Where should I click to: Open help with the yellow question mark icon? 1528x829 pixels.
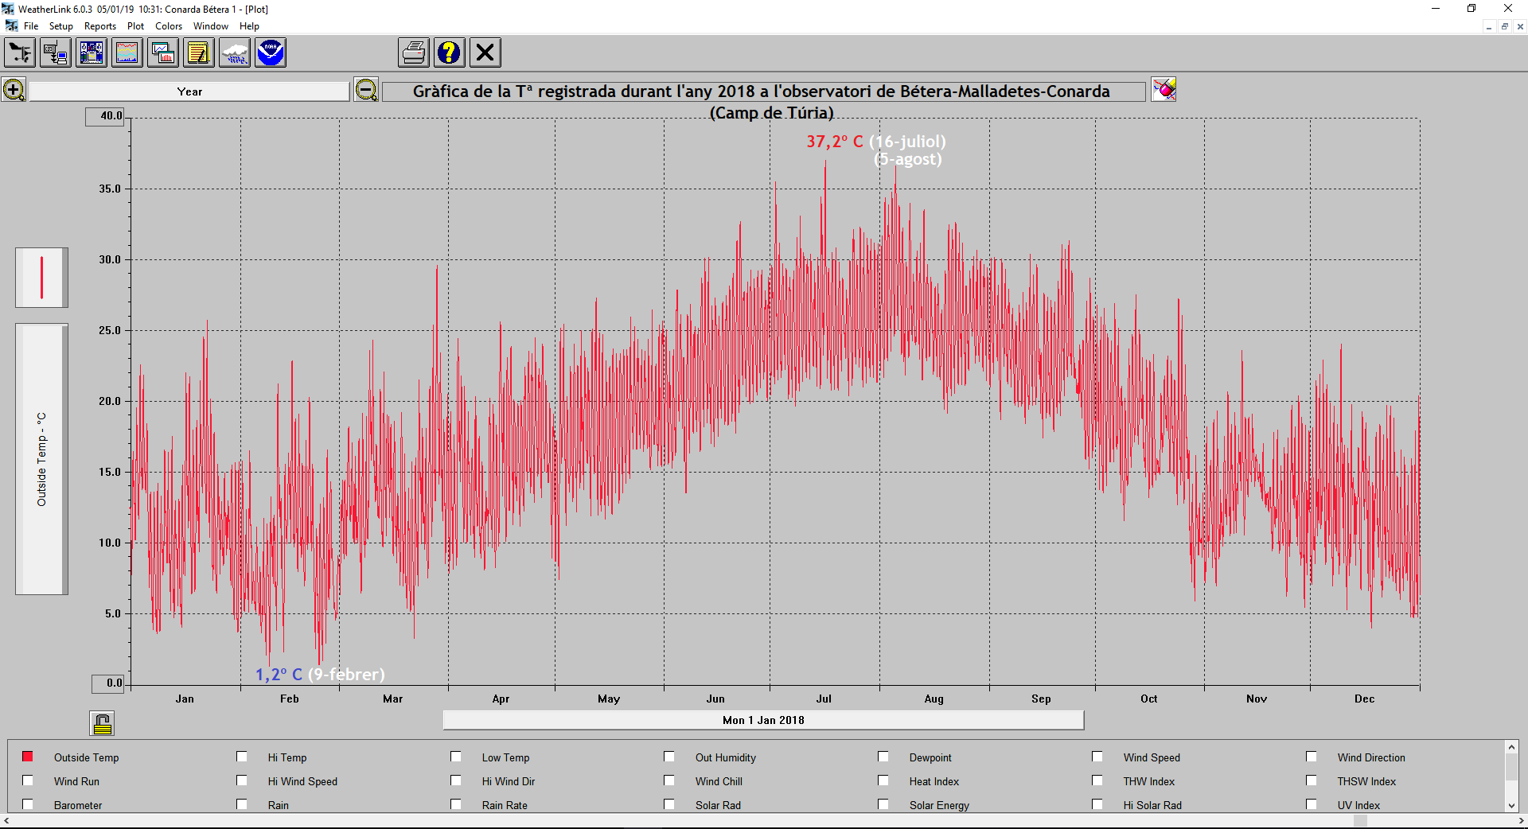[449, 53]
